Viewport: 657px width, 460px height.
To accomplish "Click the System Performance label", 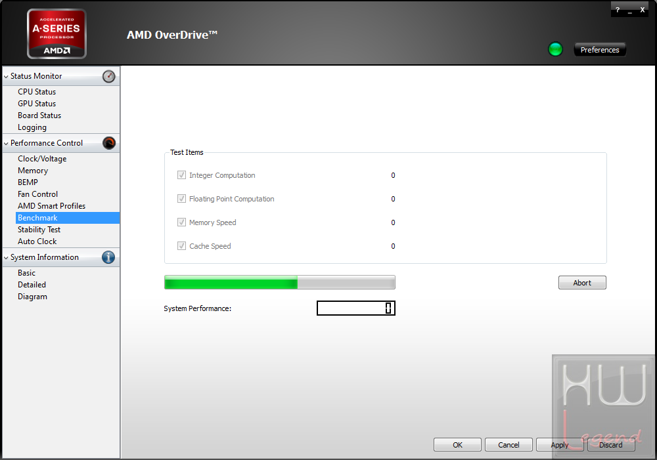I will [x=197, y=308].
